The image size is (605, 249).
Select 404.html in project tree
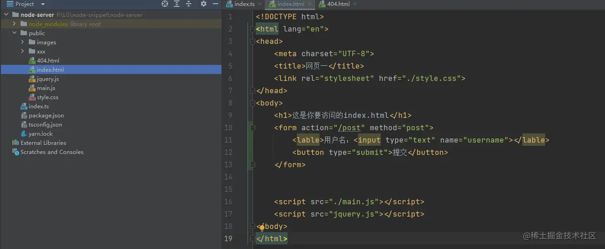coord(48,60)
